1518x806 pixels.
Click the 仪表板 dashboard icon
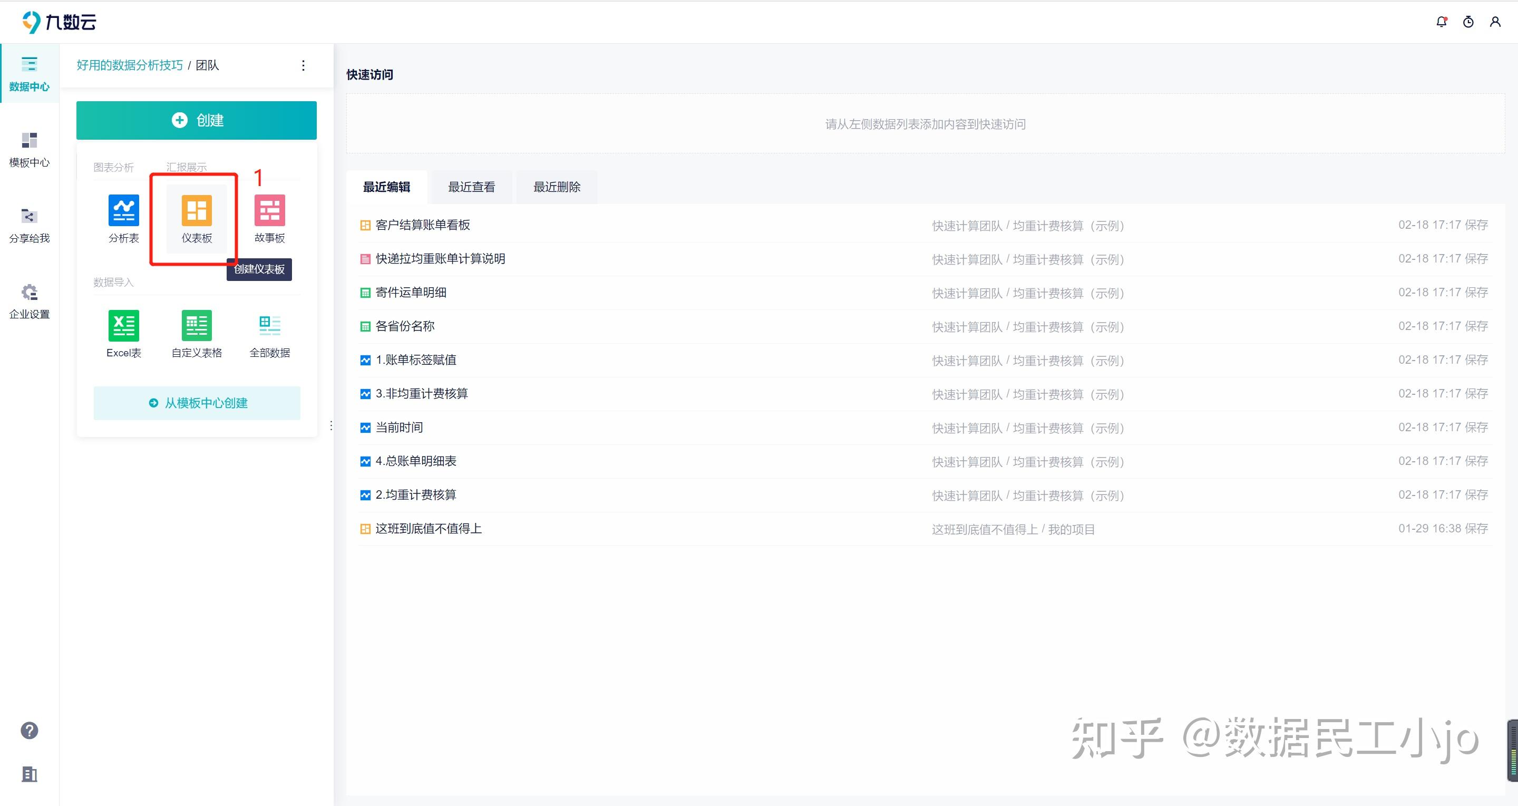pyautogui.click(x=196, y=211)
